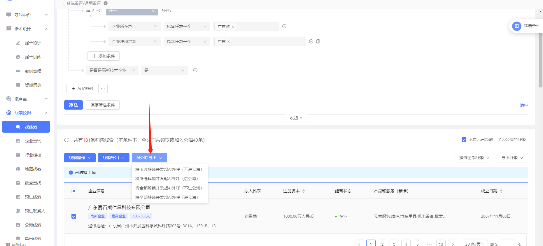Image resolution: width=543 pixels, height=246 pixels.
Task: Open the 企业注册地址 field dropdown
Action: tap(134, 41)
